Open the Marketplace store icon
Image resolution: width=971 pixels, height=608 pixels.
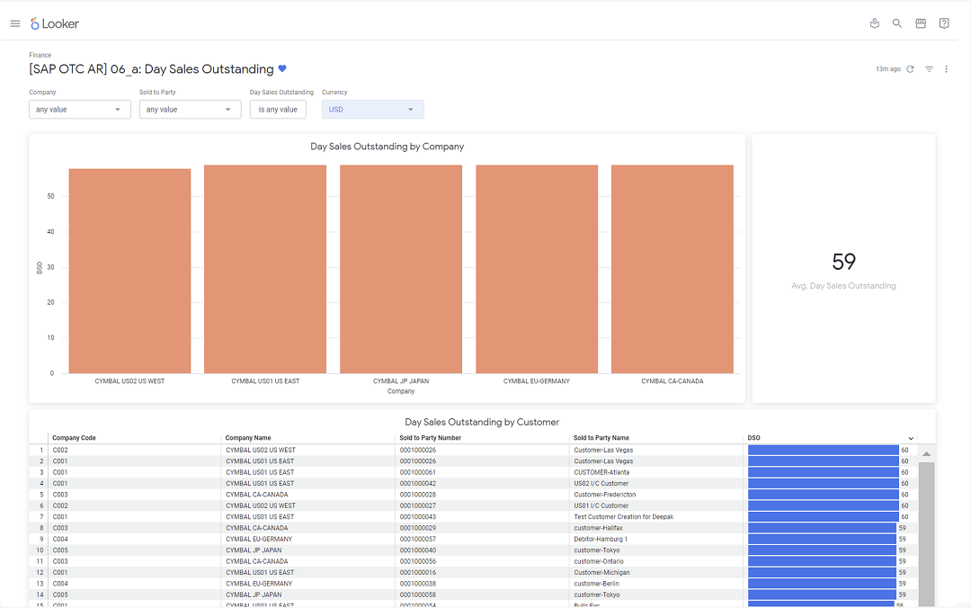921,23
